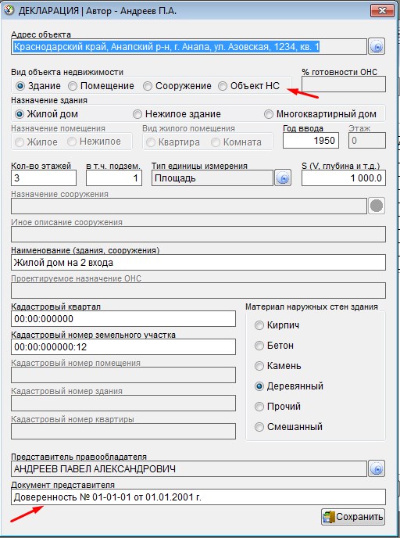Click Кадастровый квартал input field
This screenshot has width=400, height=538.
[123, 319]
